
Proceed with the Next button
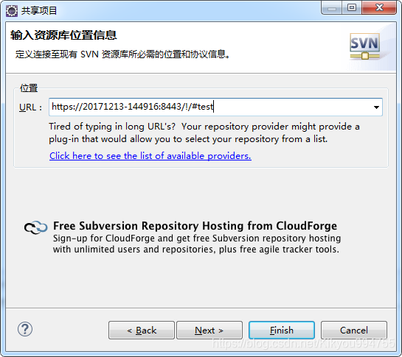[x=209, y=330]
